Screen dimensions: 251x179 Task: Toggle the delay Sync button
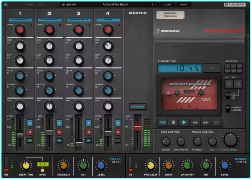point(43,170)
